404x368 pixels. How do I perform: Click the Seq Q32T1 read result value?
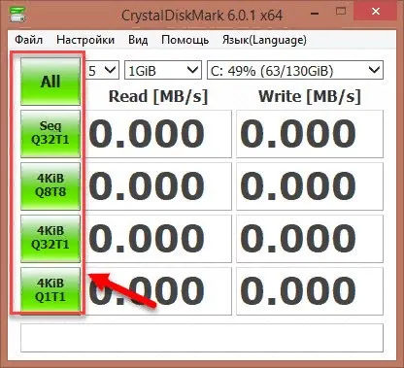pyautogui.click(x=158, y=134)
